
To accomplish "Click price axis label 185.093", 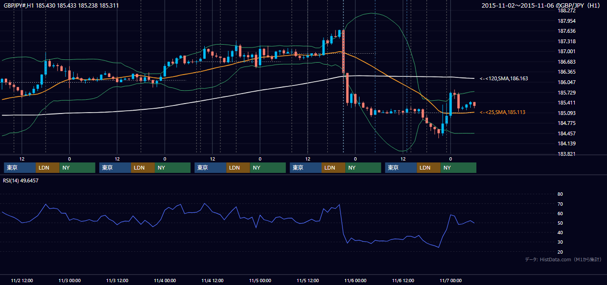I will click(567, 113).
